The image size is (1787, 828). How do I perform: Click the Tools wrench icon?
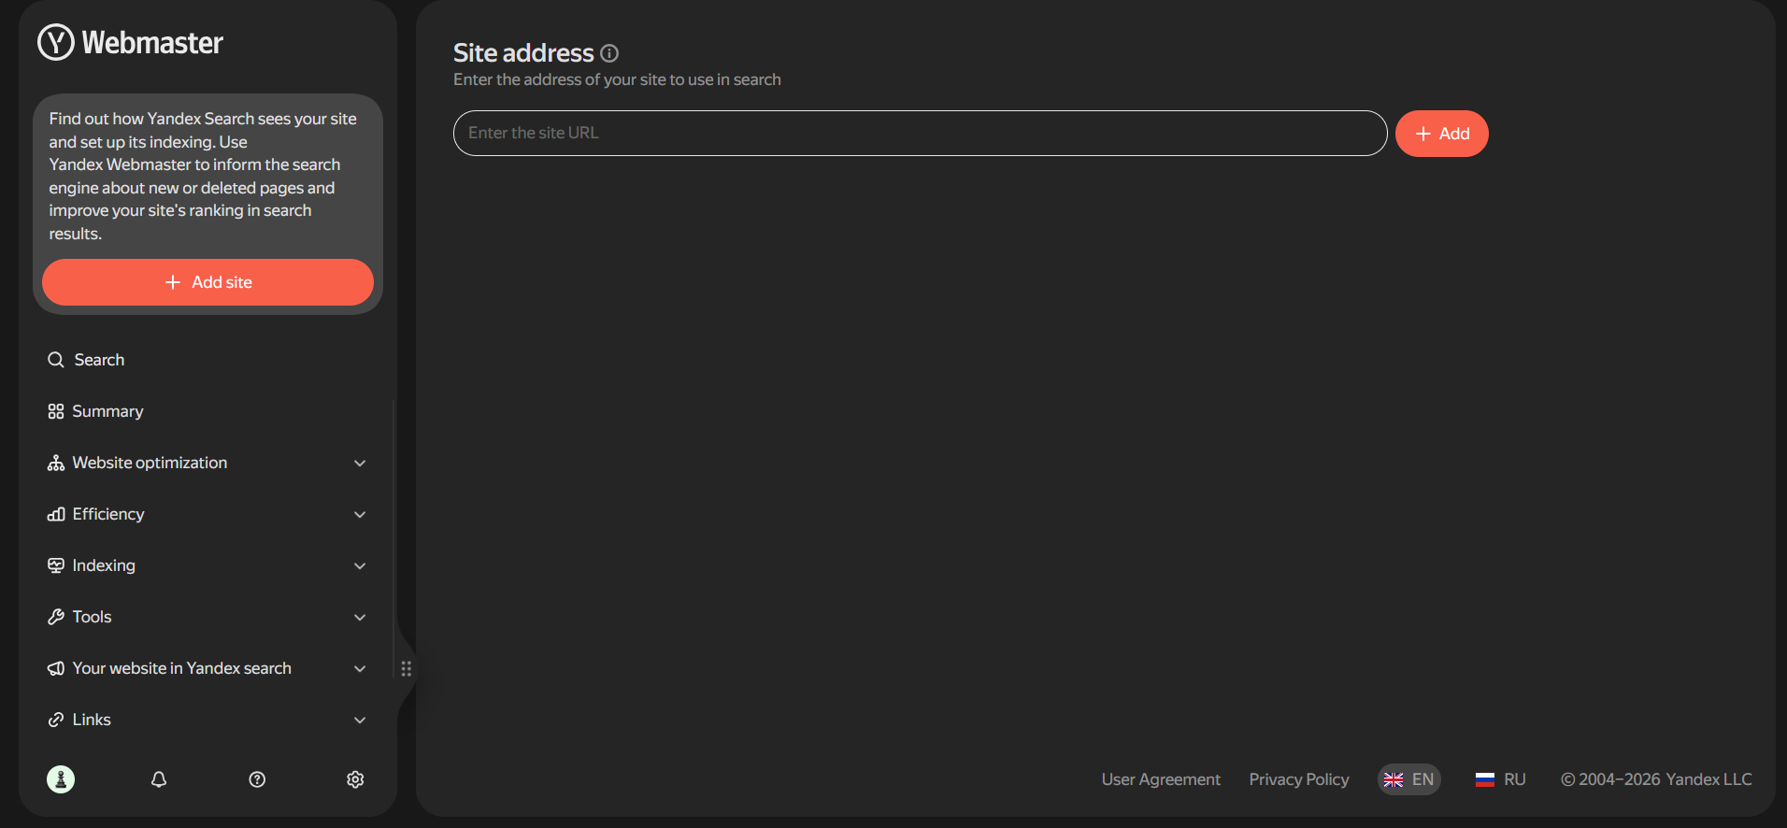click(x=56, y=617)
